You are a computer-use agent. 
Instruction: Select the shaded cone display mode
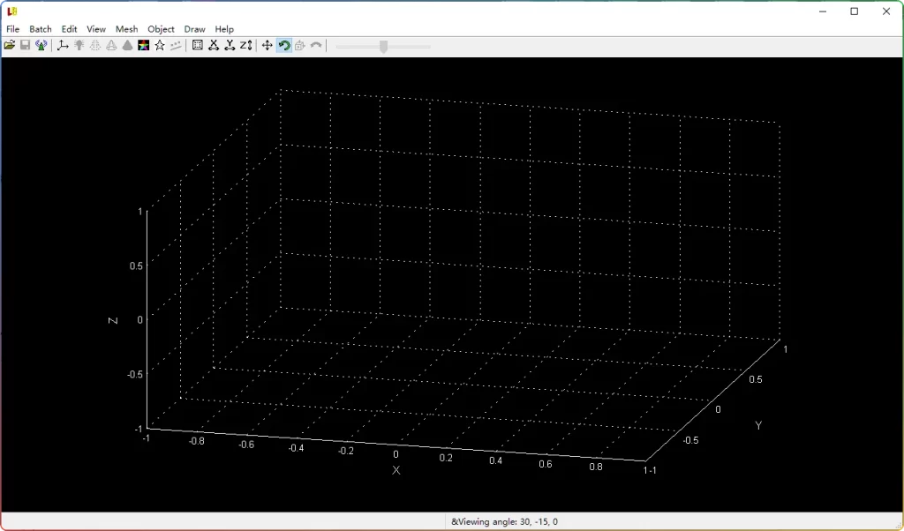pos(128,45)
